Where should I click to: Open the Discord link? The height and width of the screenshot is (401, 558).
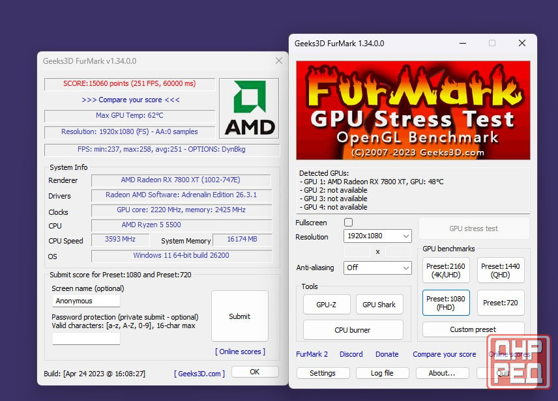[351, 354]
